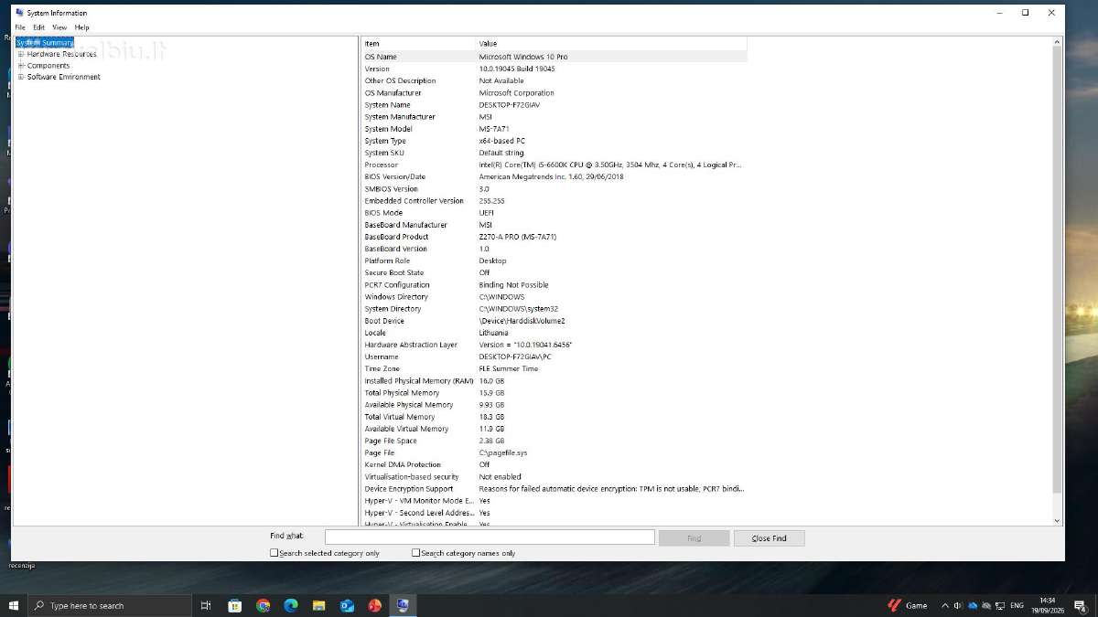Select the Available Physical Memory row
The width and height of the screenshot is (1098, 617).
tap(554, 405)
